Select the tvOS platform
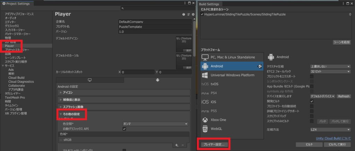355x151 pixels. click(232, 84)
